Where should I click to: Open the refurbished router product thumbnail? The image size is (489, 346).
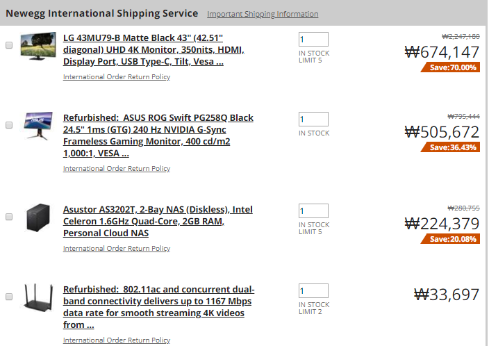pos(38,297)
